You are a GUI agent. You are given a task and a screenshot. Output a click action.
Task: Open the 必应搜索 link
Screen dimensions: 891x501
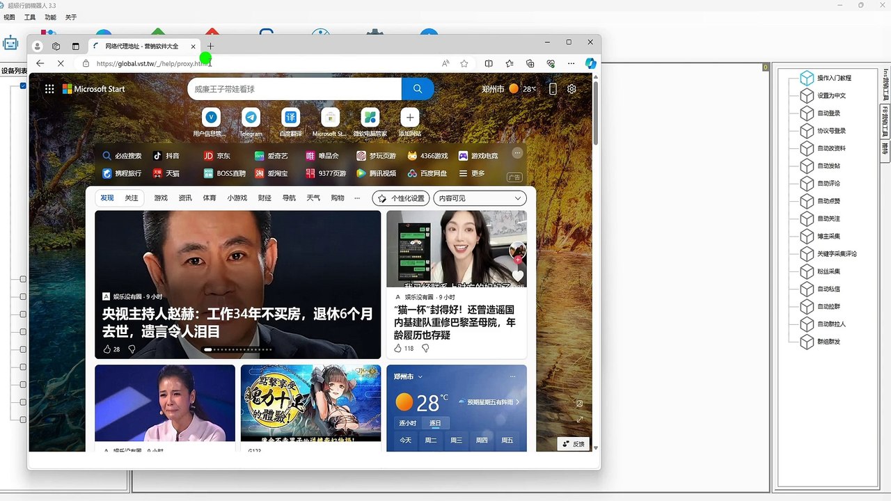point(123,156)
